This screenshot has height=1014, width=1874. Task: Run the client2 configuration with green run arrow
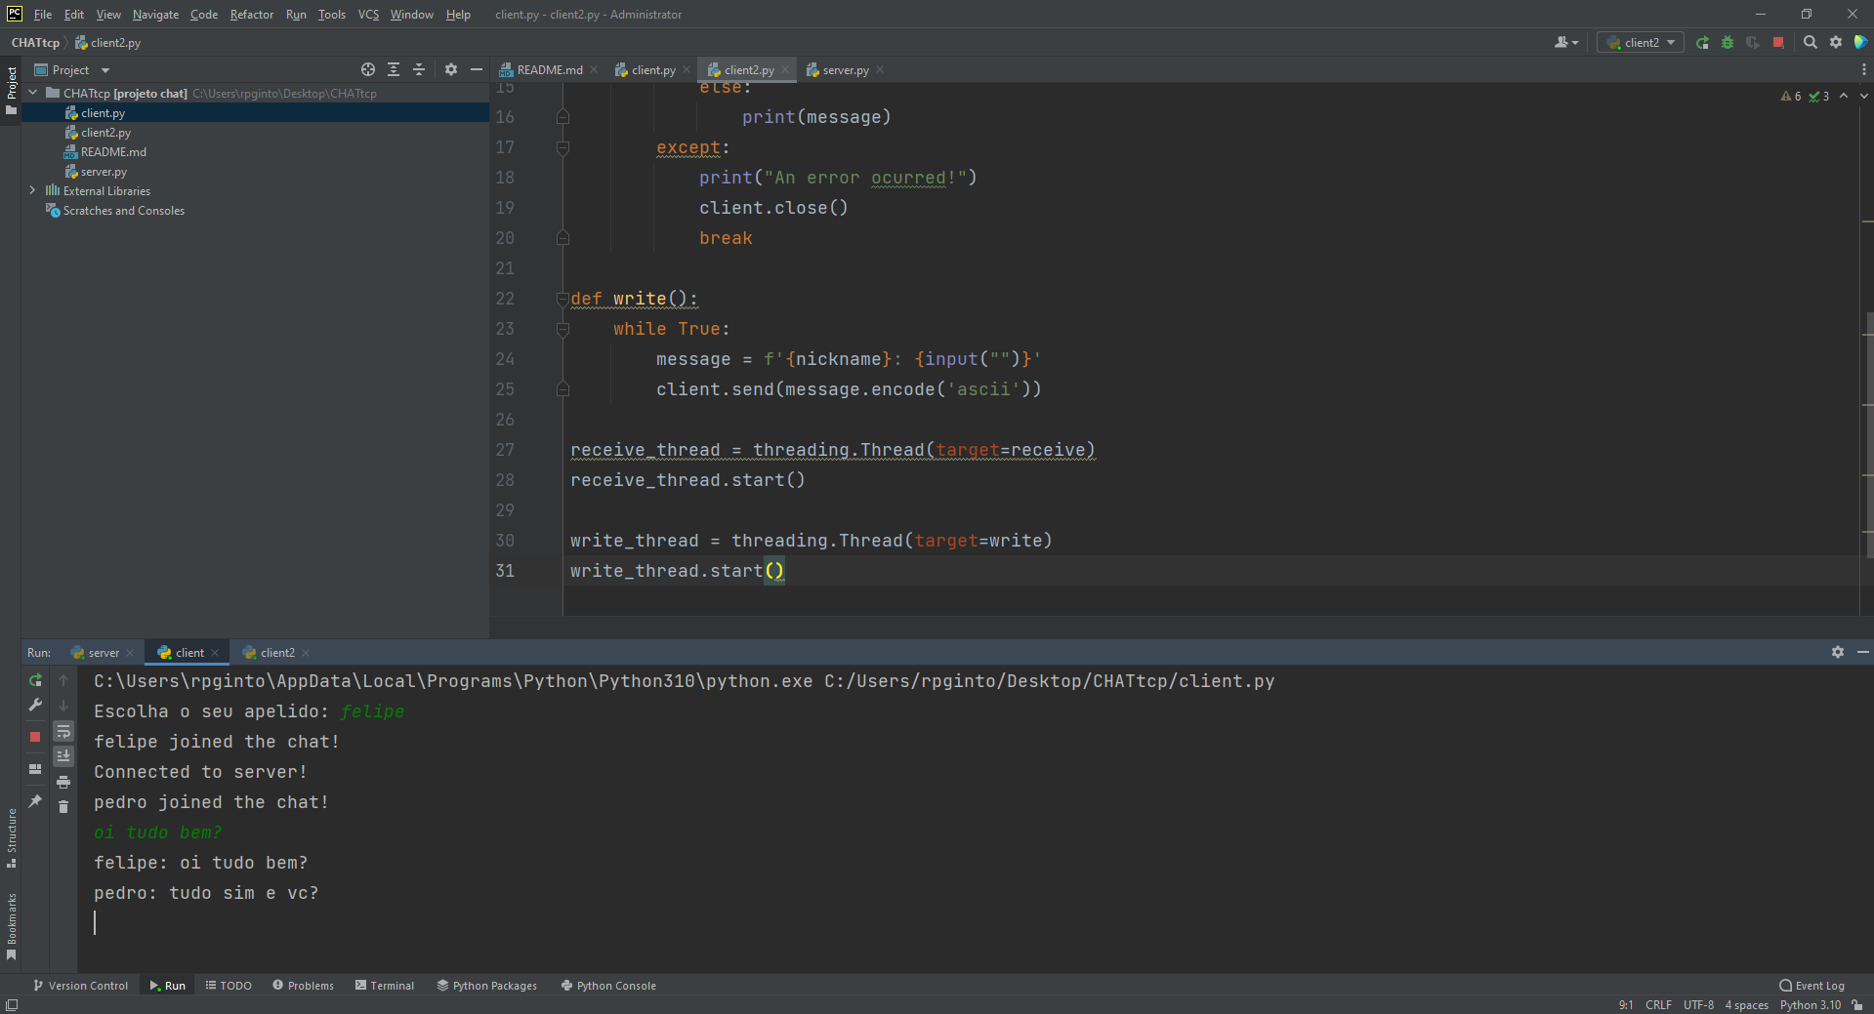pos(1701,42)
